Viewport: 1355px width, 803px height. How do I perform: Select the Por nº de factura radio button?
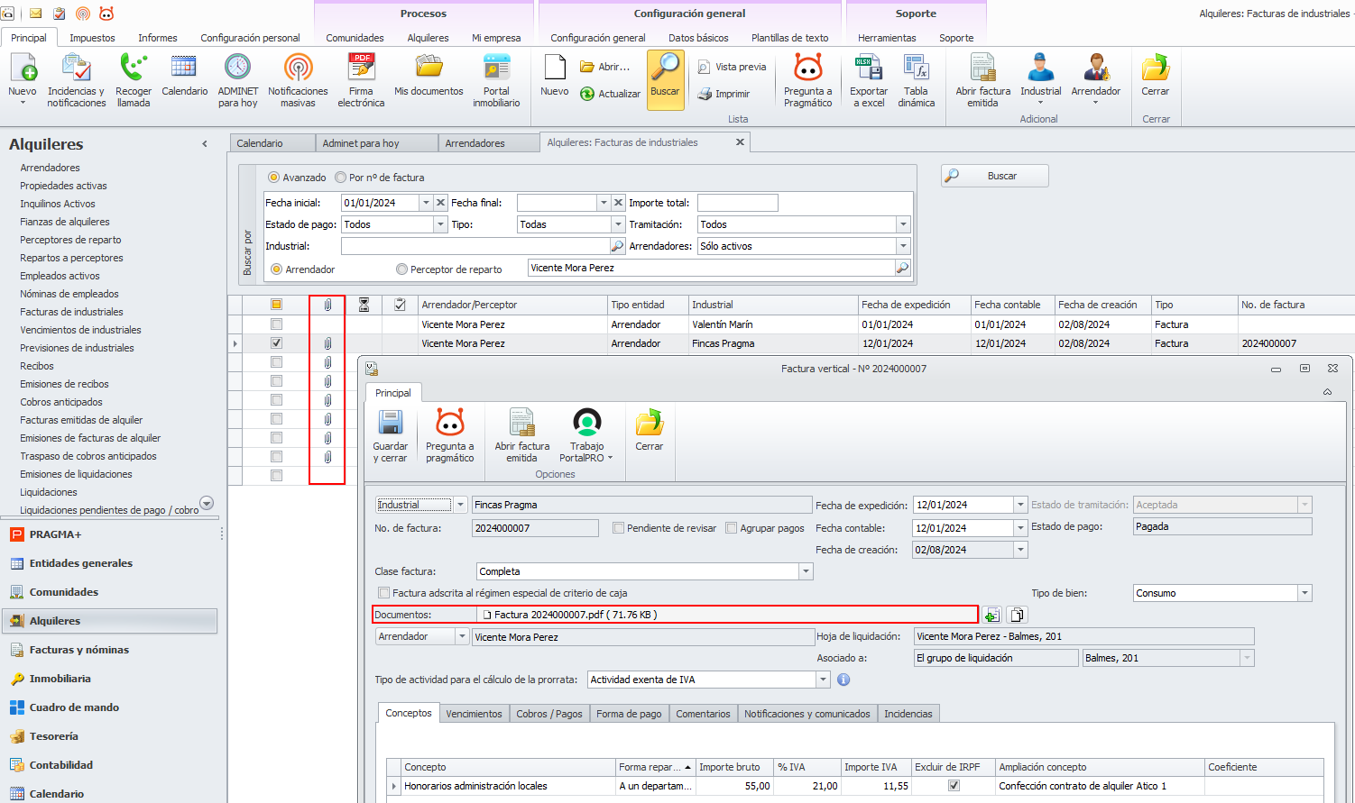coord(340,178)
